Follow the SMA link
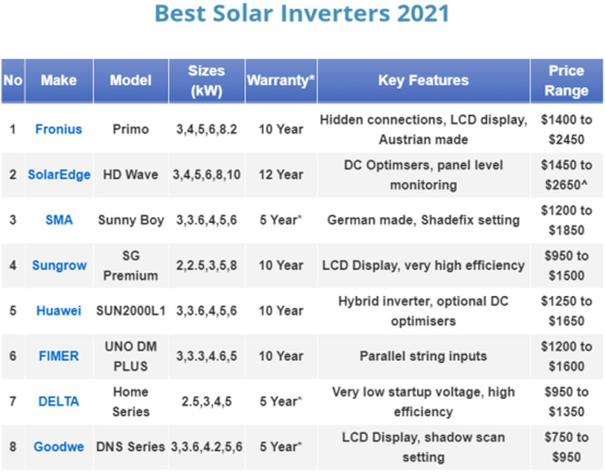The height and width of the screenshot is (472, 605). point(59,220)
